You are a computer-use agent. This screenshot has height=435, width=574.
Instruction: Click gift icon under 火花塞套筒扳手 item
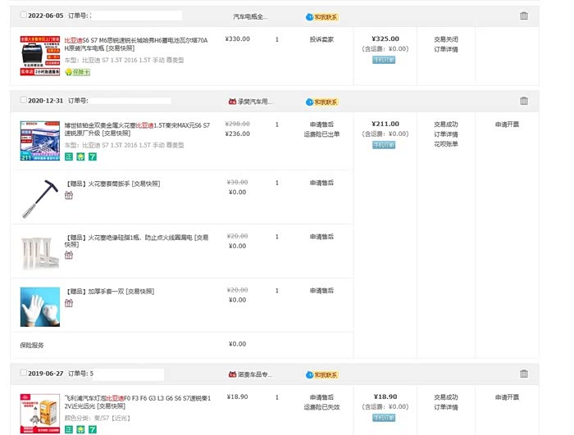tap(69, 195)
